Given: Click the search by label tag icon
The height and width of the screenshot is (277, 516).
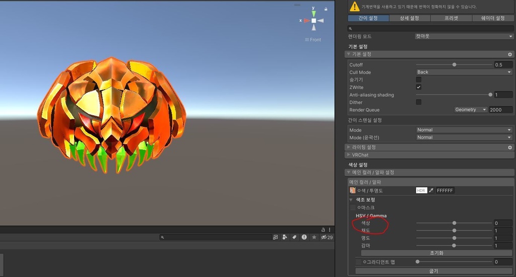Looking at the screenshot, I should [x=294, y=237].
